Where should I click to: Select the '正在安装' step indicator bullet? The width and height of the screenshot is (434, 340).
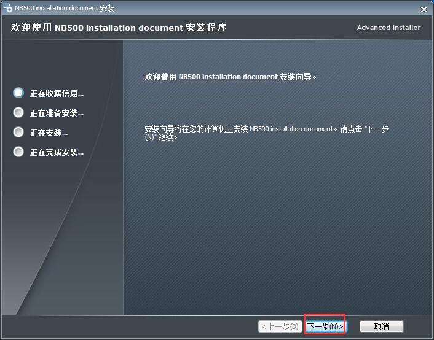click(18, 133)
